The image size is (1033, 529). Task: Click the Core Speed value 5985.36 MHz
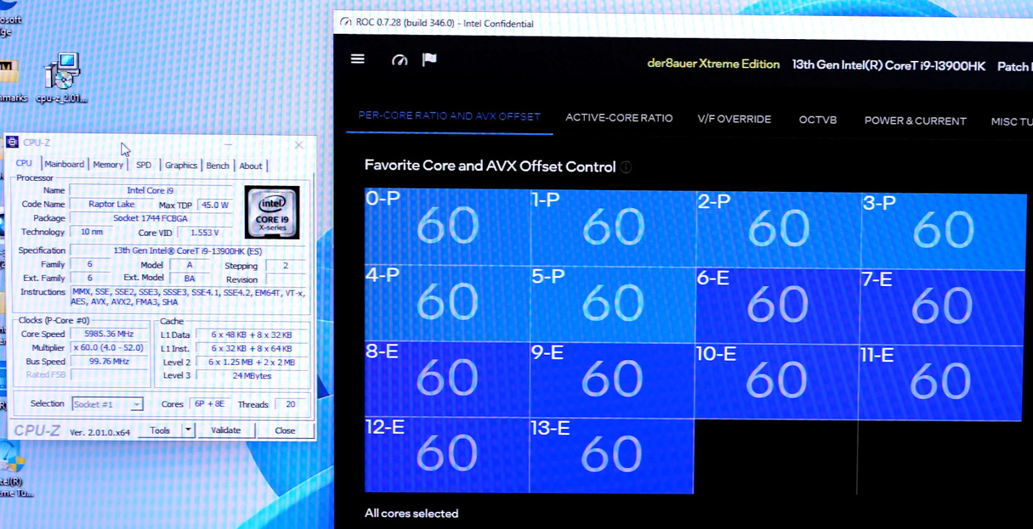click(109, 334)
